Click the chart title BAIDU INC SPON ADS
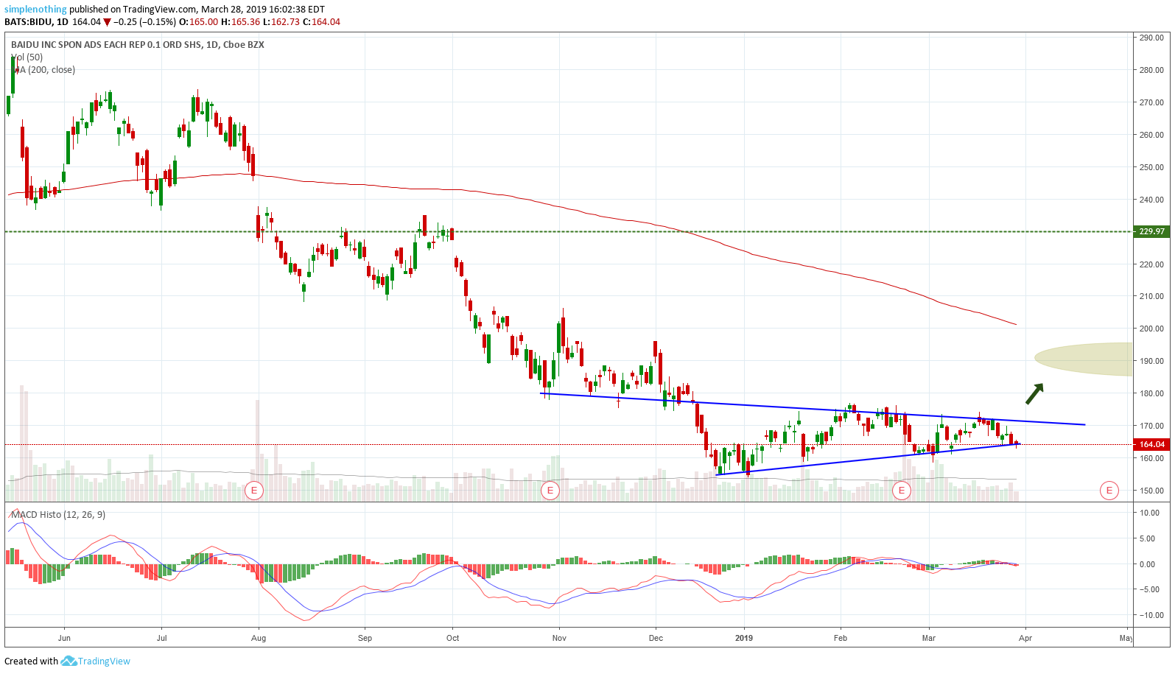This screenshot has width=1175, height=674. click(138, 45)
